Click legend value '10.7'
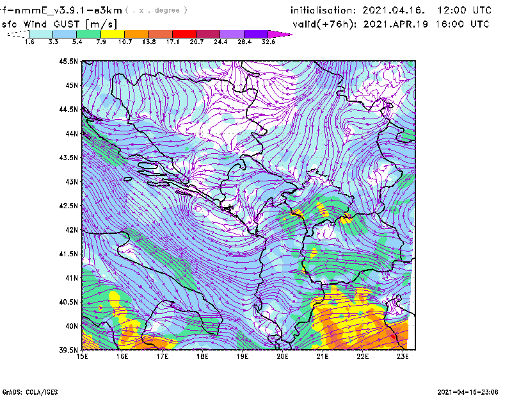The height and width of the screenshot is (396, 512). click(x=125, y=42)
